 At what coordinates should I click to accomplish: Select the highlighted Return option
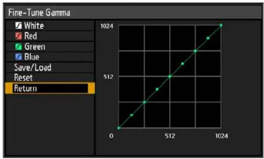tap(50, 88)
